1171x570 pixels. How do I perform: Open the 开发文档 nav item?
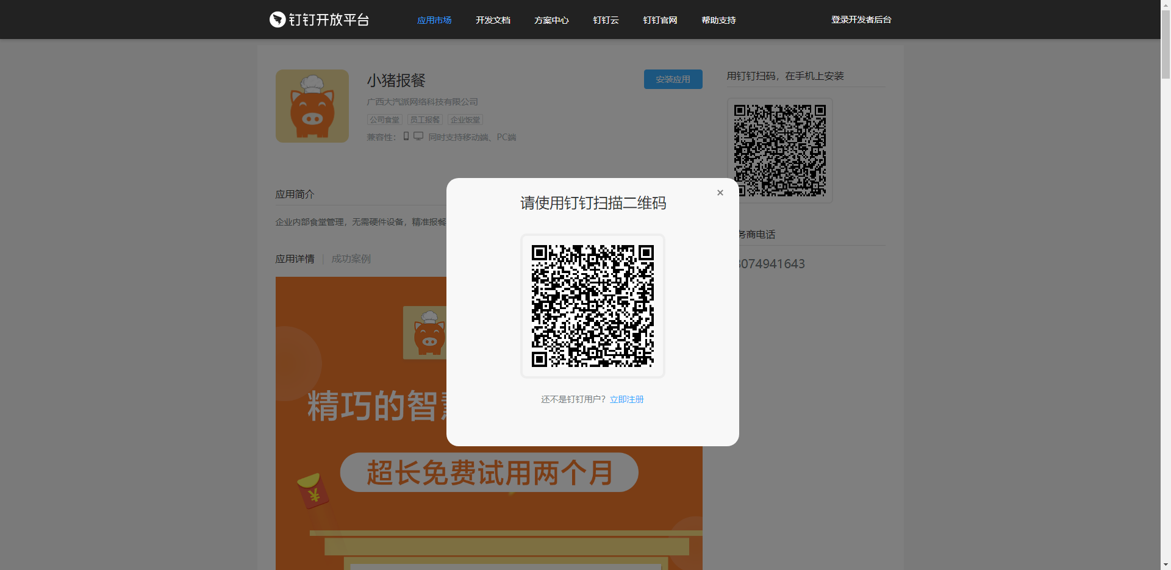pos(493,20)
